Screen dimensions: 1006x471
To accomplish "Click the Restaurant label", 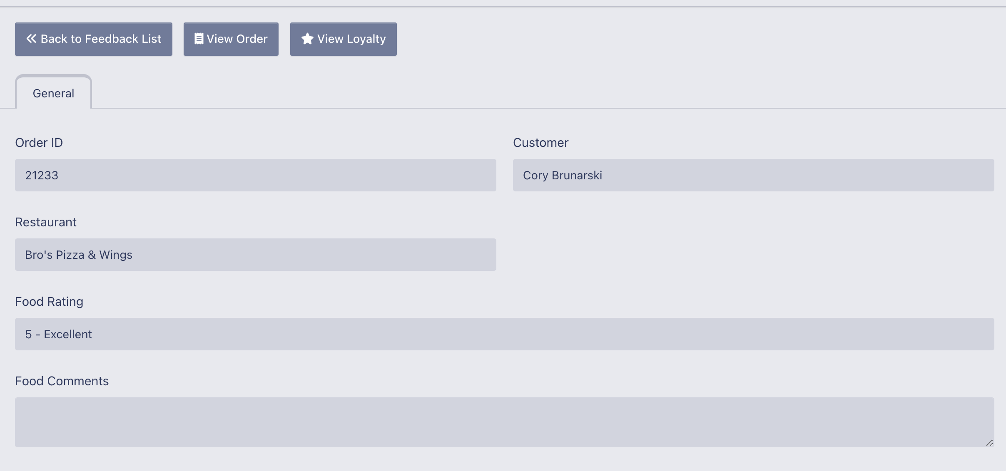I will pyautogui.click(x=46, y=222).
